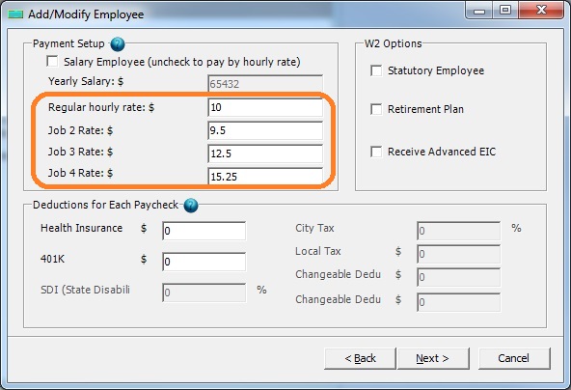Tick the Retirement Plan checkbox
The height and width of the screenshot is (390, 571).
376,109
